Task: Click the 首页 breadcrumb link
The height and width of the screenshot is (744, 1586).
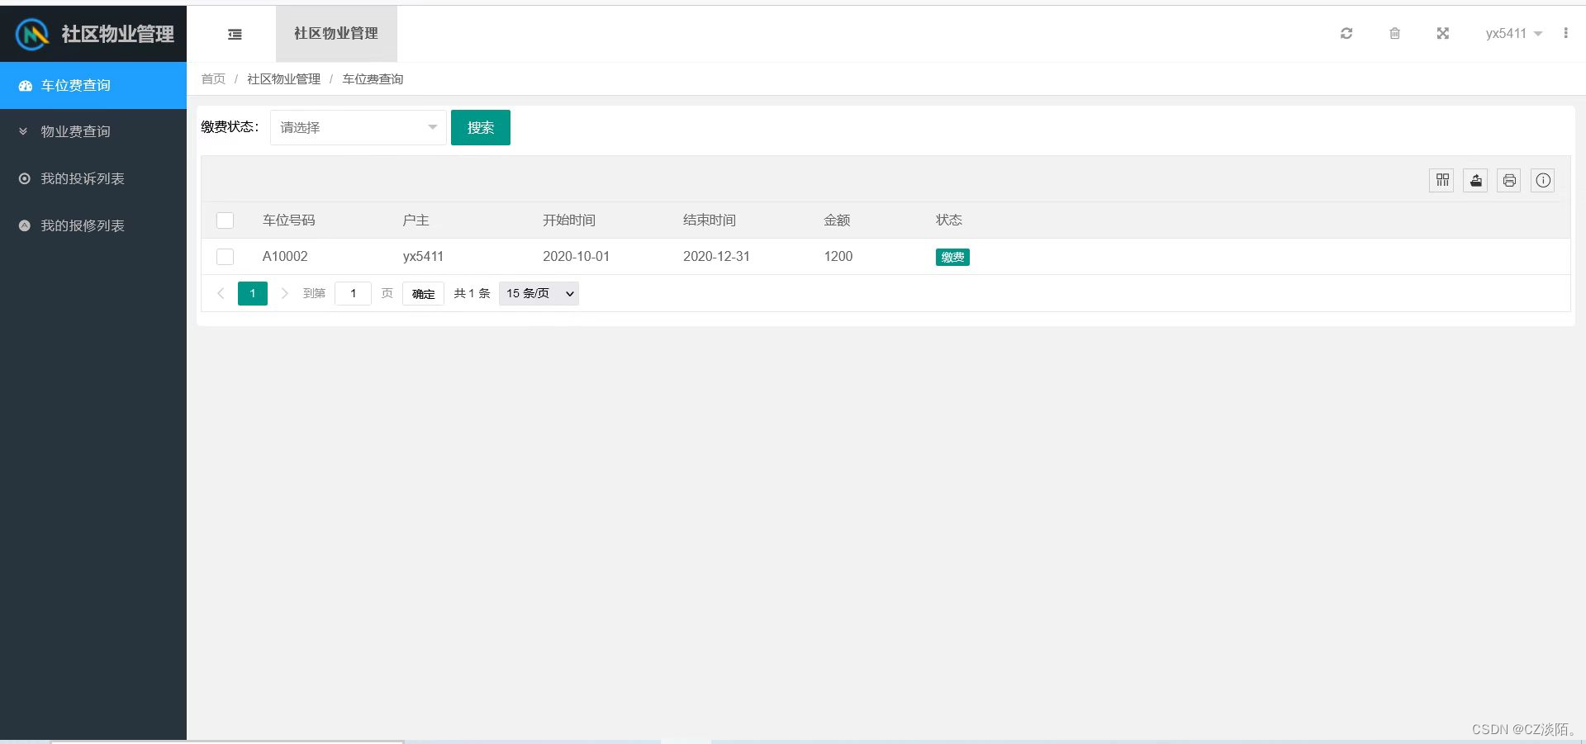Action: [213, 79]
